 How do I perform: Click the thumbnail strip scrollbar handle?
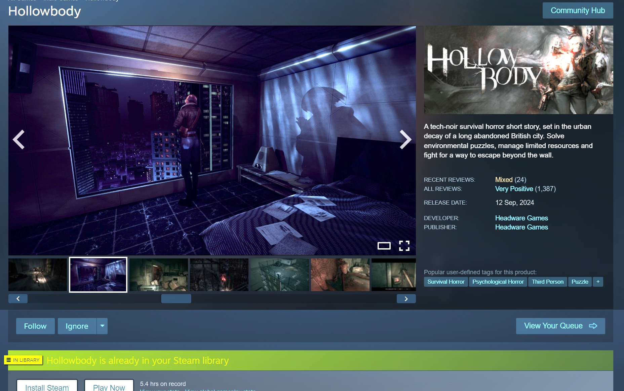176,298
